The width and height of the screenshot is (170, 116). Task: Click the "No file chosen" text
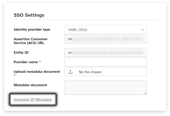coord(90,72)
